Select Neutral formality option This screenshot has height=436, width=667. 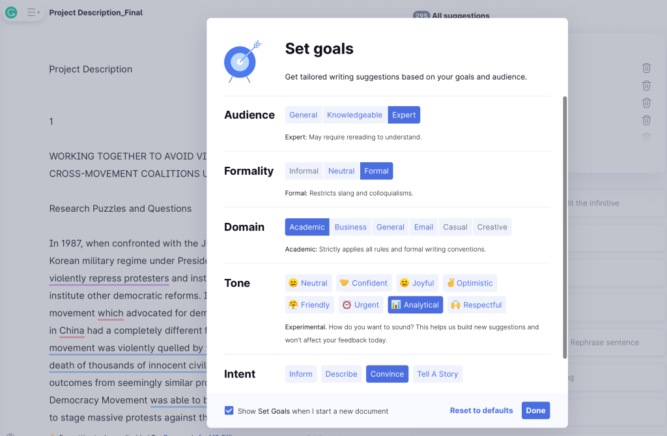pos(341,171)
